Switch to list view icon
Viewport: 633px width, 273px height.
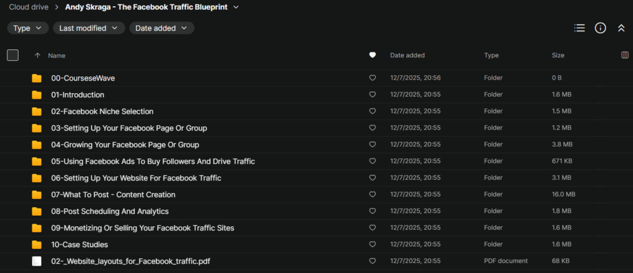click(579, 28)
